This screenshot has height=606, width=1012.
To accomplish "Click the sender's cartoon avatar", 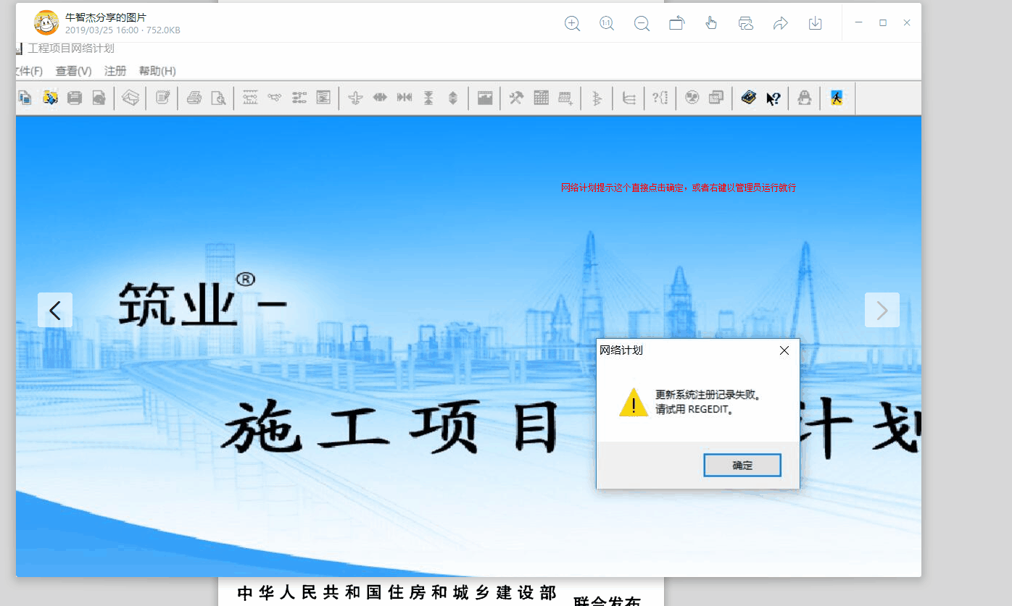I will (x=46, y=23).
